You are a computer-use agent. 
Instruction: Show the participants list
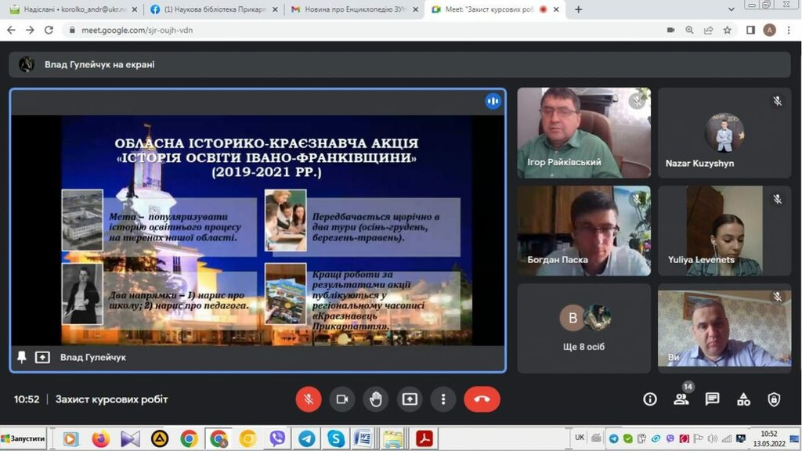pos(681,399)
